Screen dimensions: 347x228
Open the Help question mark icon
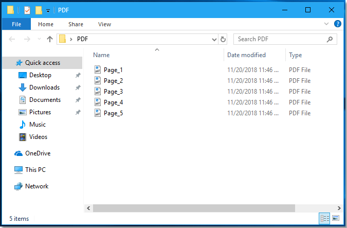338,24
